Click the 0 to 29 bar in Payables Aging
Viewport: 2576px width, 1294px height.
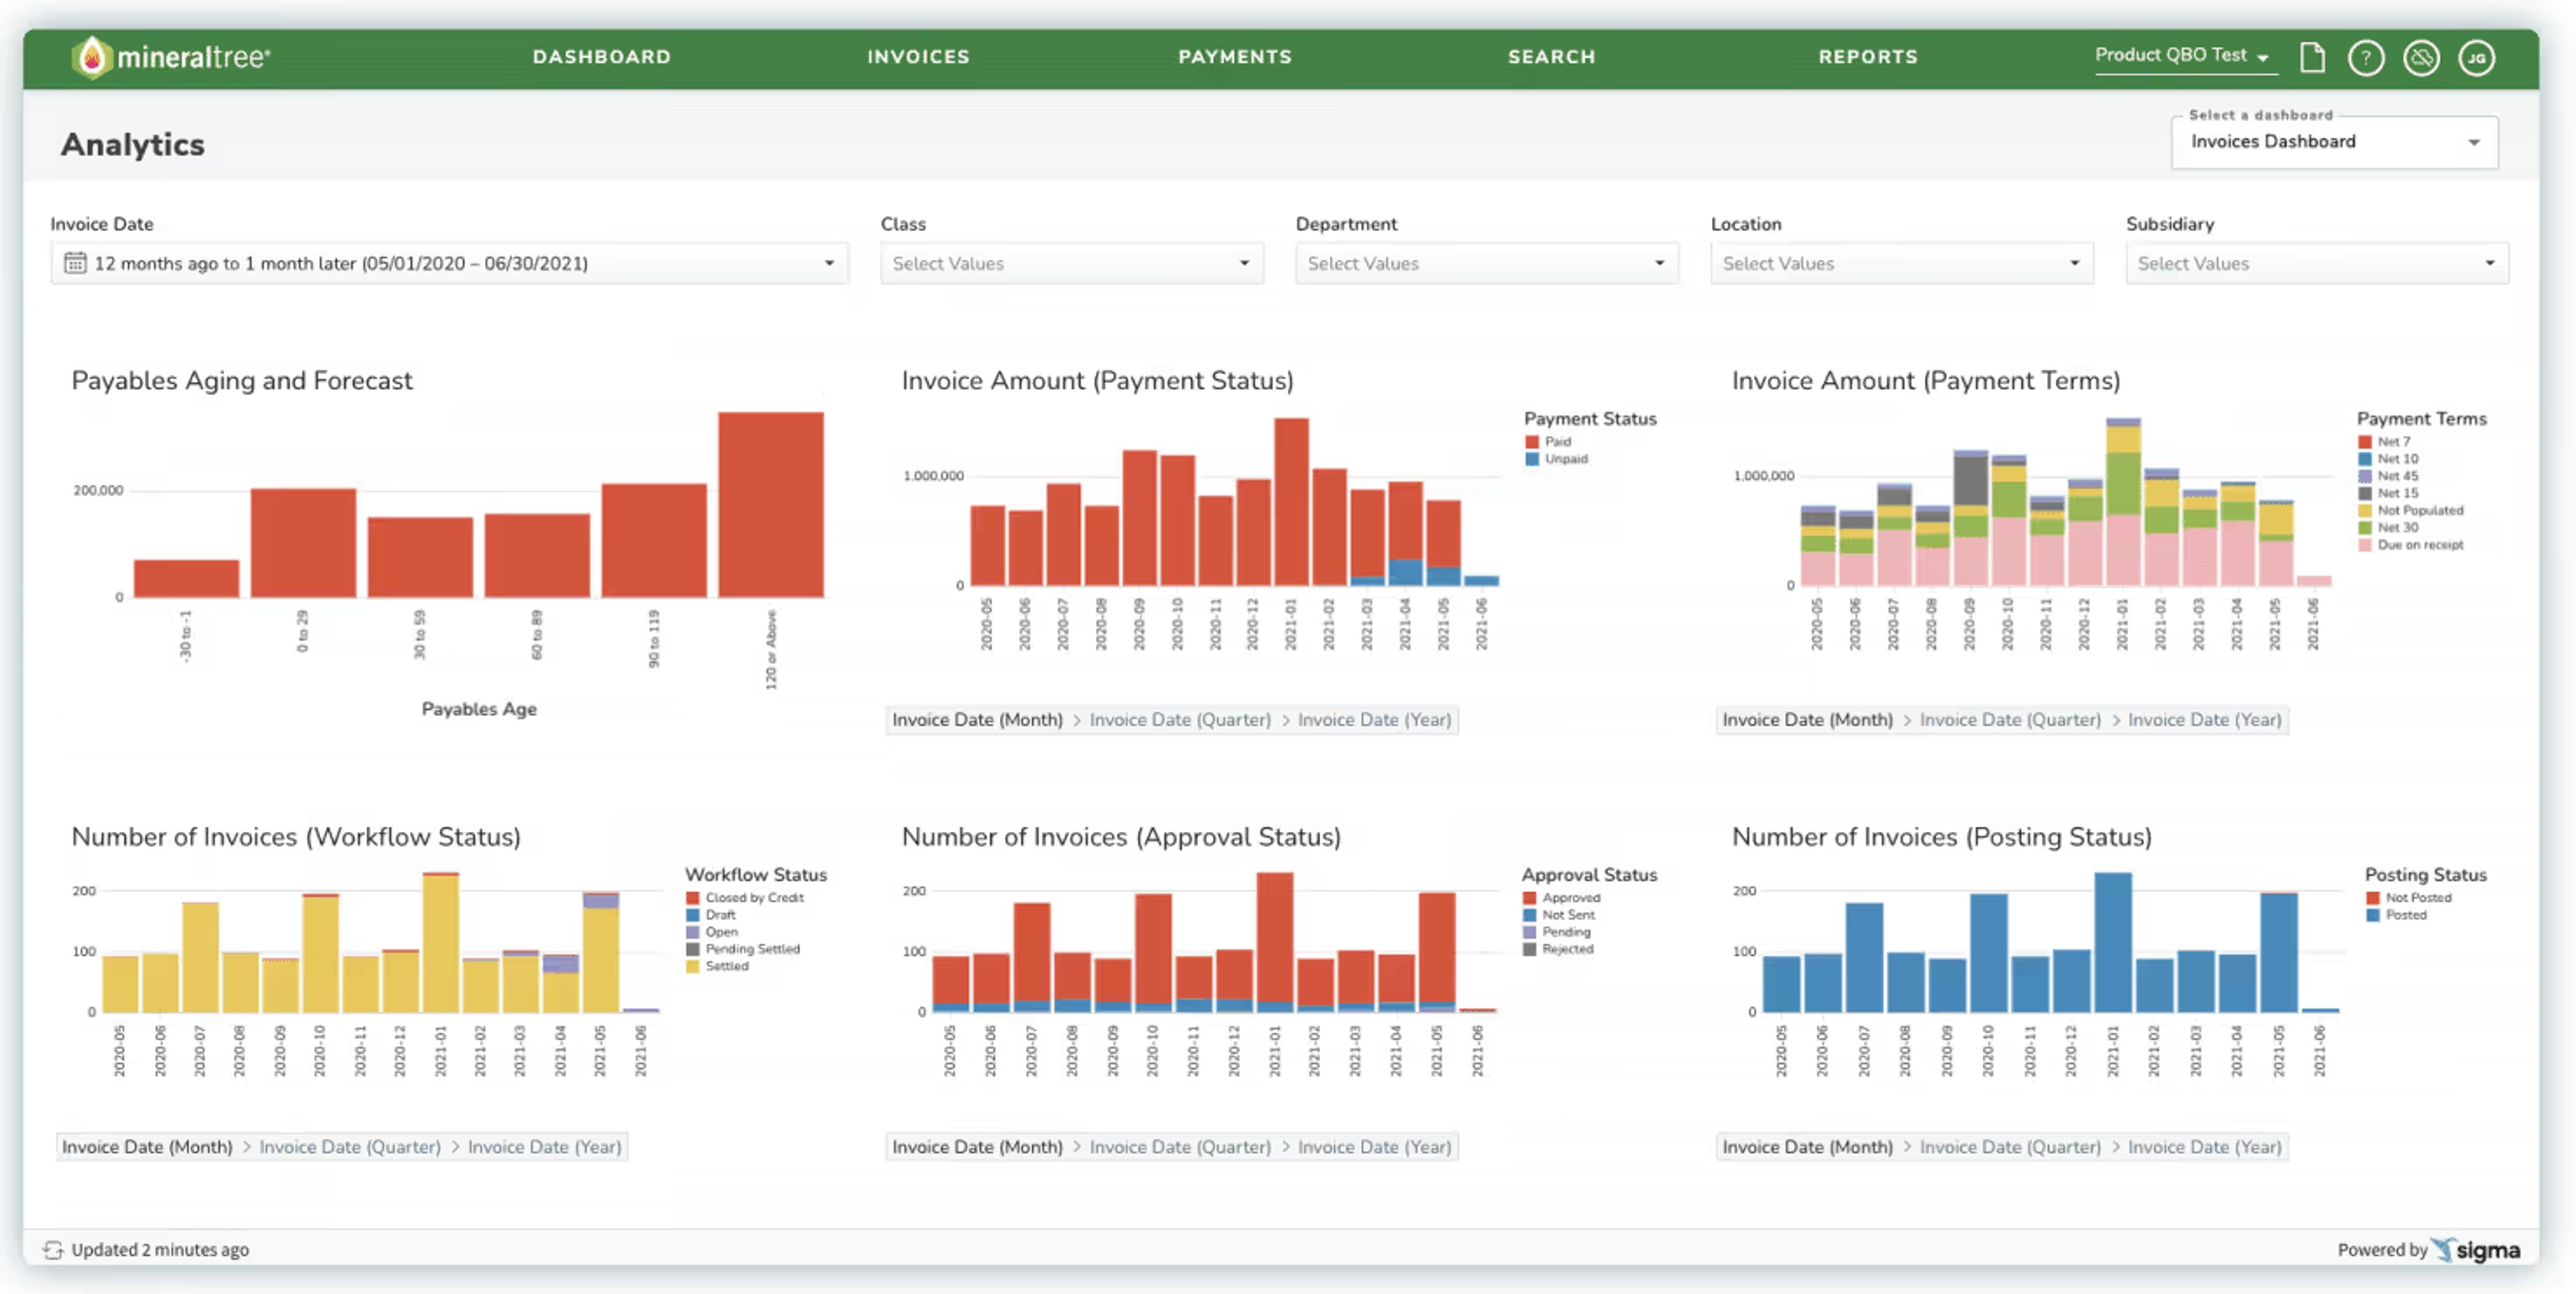pyautogui.click(x=303, y=542)
